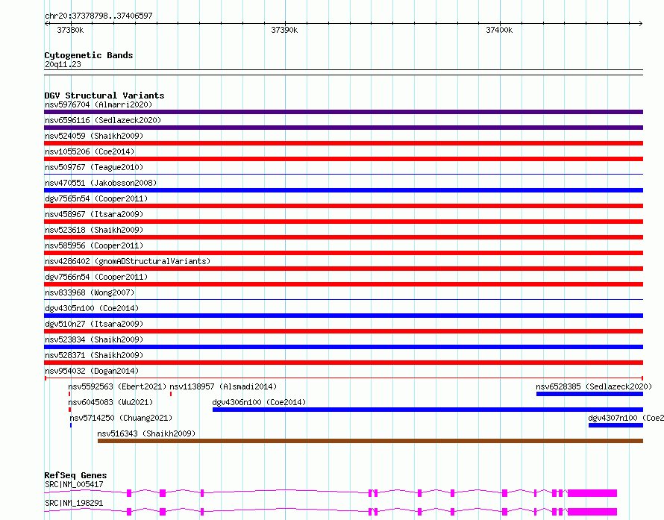Click the dgv510n27 (Itsara2009) label
This screenshot has height=520, width=664.
point(94,324)
